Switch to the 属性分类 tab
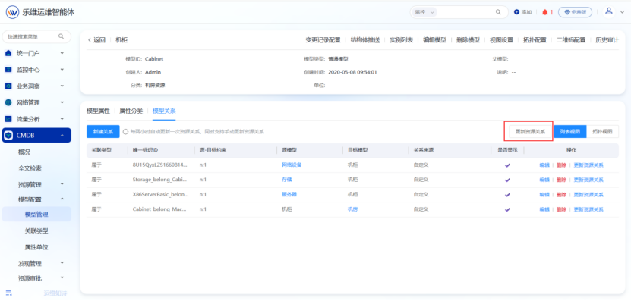This screenshot has height=301, width=631. point(131,111)
